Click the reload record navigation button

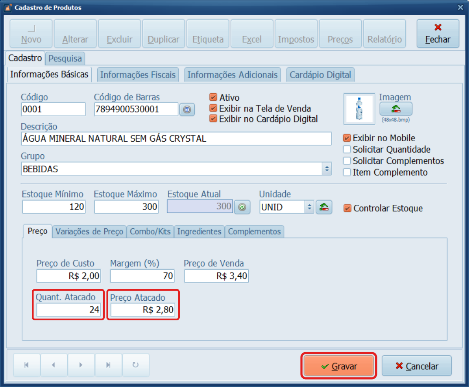(x=135, y=365)
